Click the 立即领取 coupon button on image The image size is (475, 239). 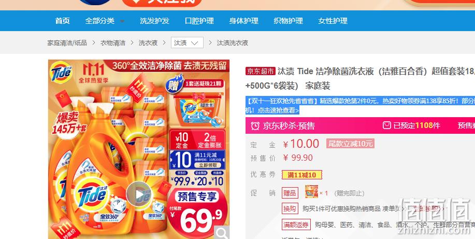tap(208, 165)
